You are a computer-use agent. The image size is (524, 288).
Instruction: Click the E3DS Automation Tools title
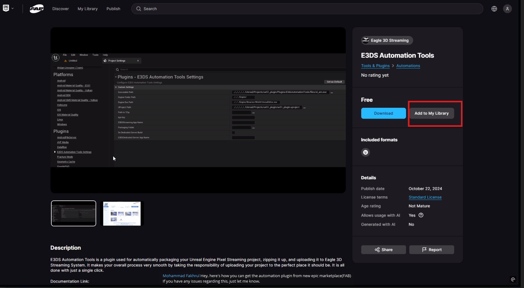click(398, 55)
